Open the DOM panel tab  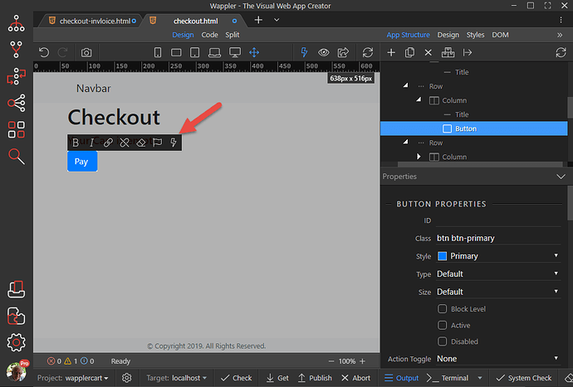click(500, 35)
